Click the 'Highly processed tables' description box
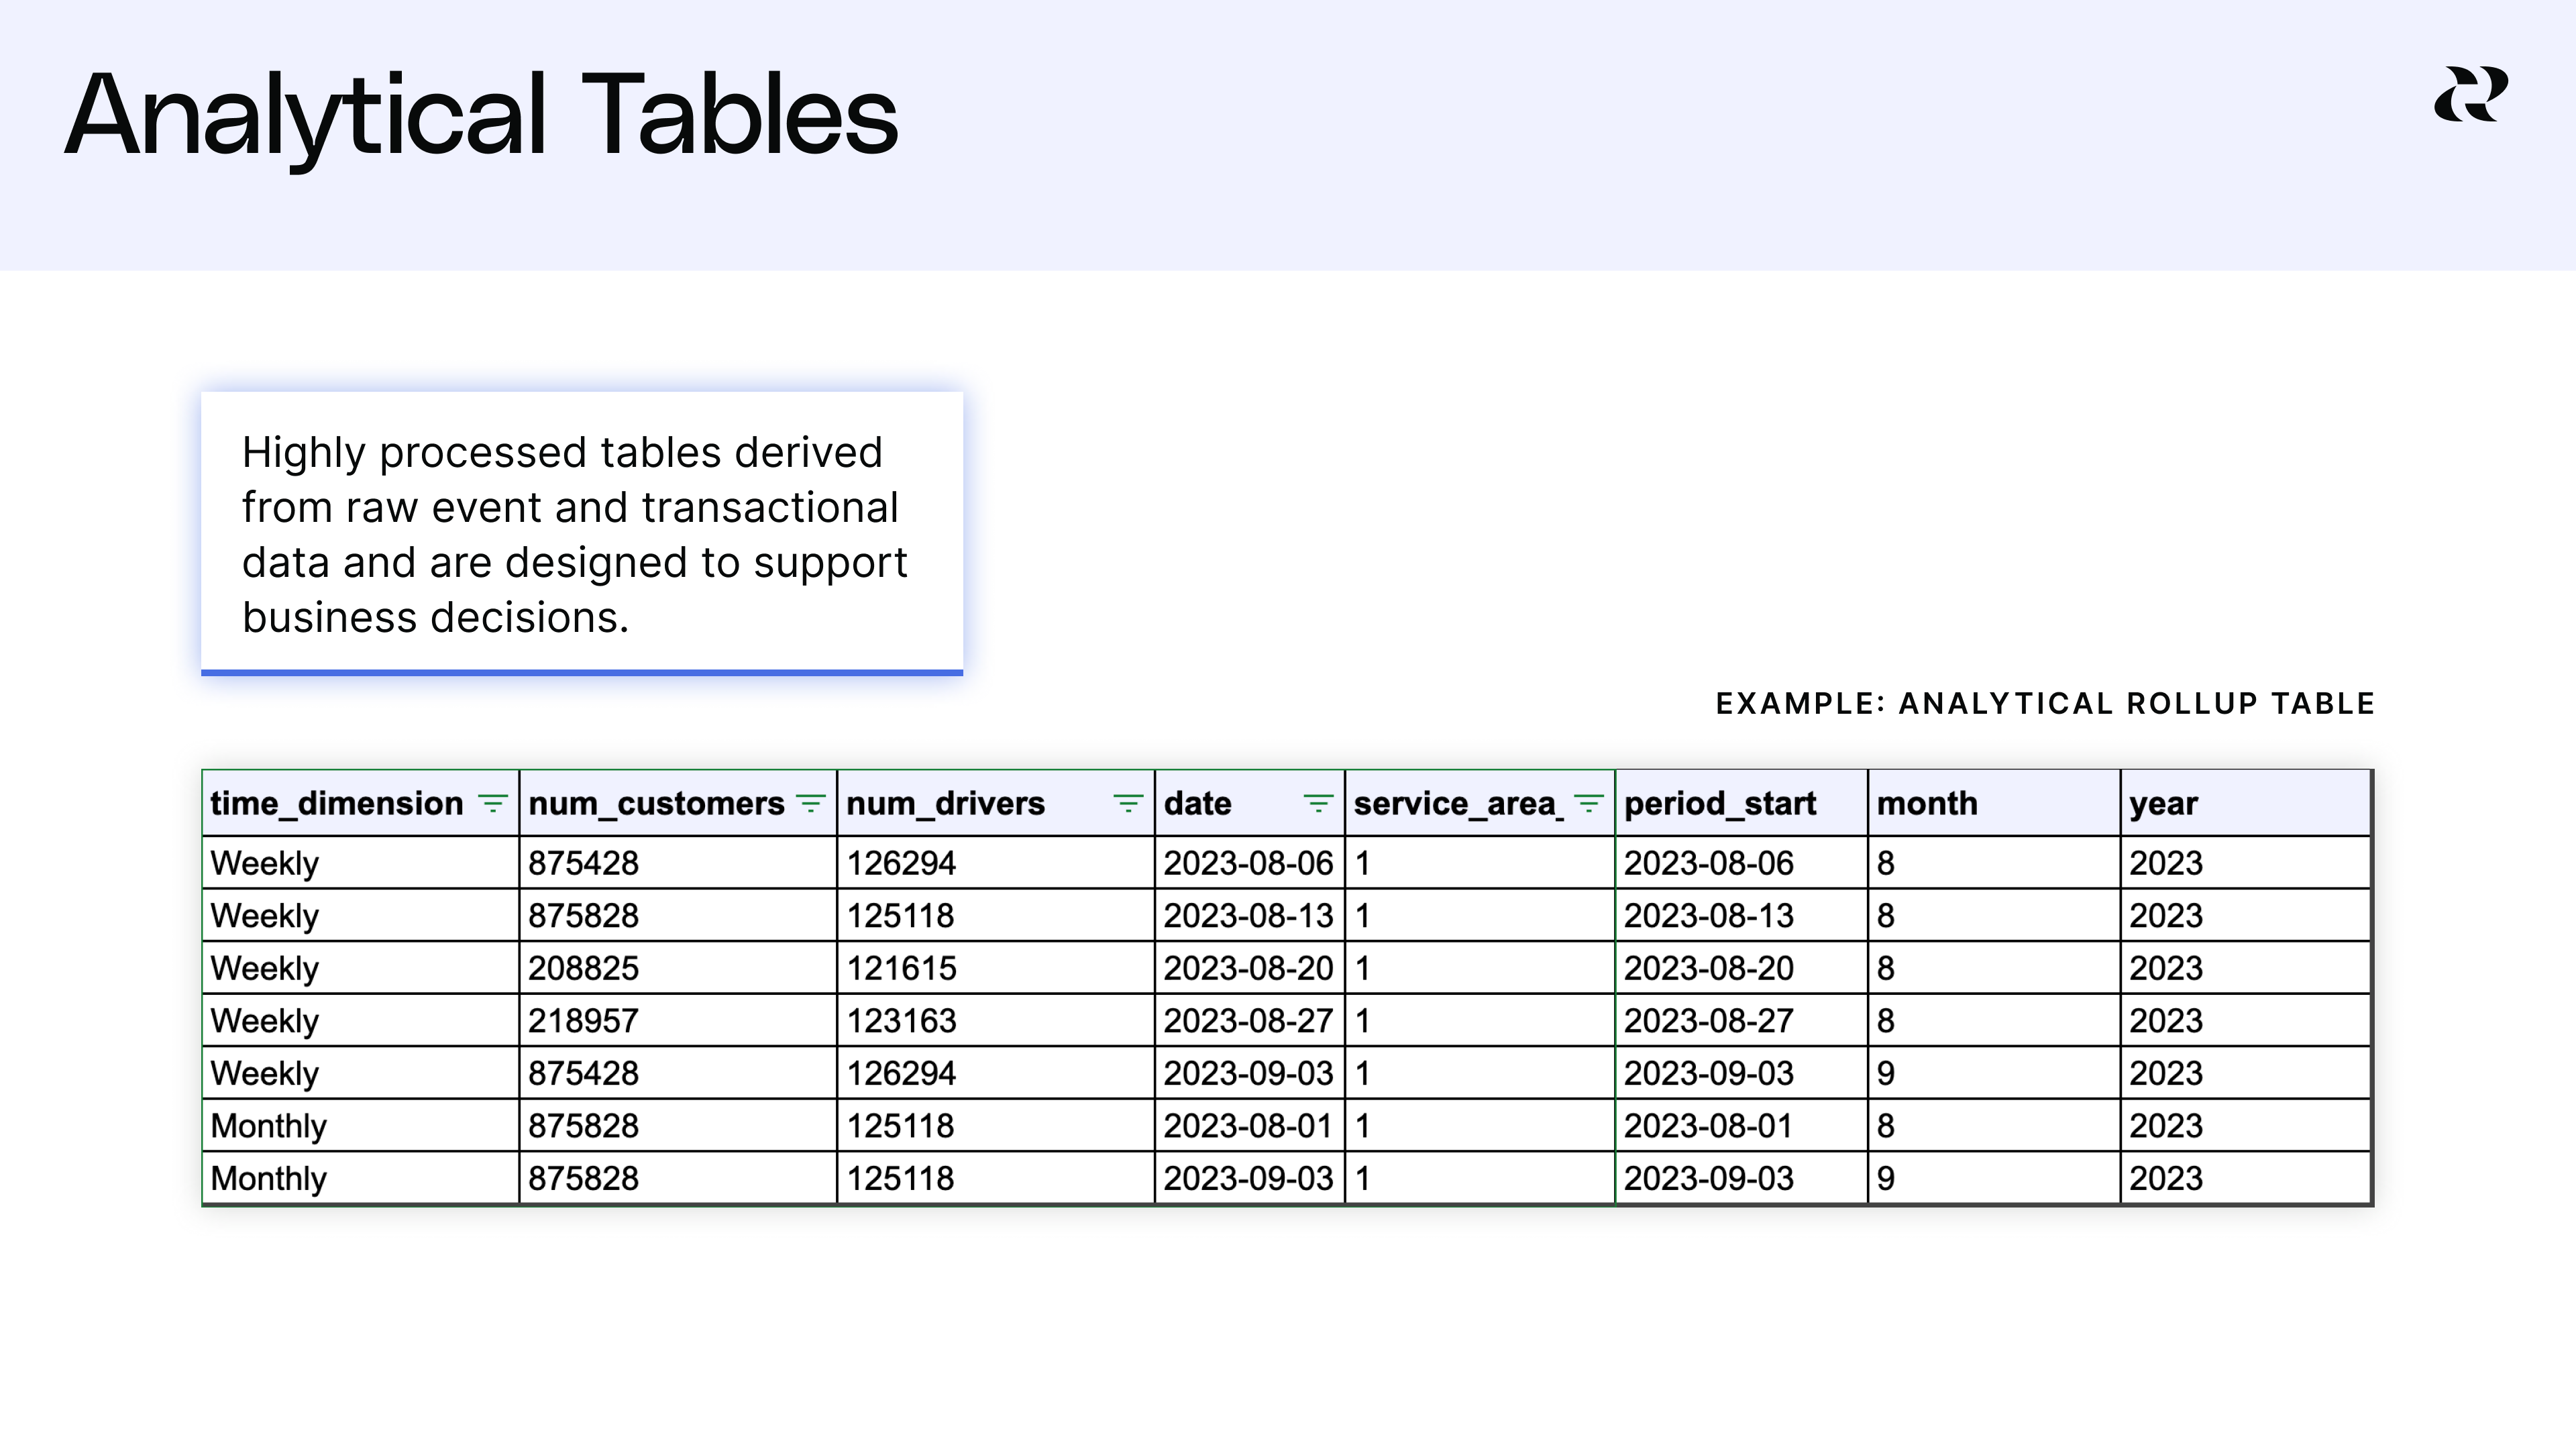 [x=582, y=534]
